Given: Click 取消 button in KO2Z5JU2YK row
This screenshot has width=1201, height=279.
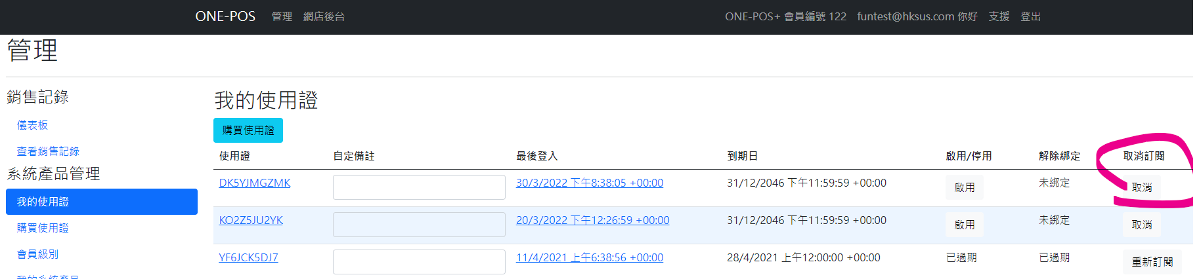Looking at the screenshot, I should coord(1142,225).
